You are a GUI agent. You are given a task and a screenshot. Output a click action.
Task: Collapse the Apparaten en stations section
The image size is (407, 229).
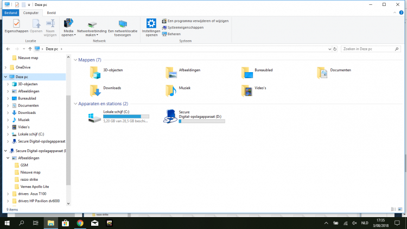click(75, 103)
